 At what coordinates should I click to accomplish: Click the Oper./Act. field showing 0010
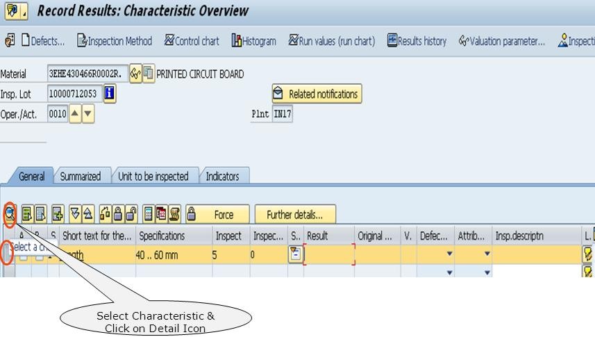pos(58,113)
